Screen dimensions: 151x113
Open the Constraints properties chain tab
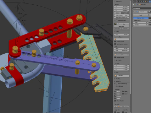pyautogui.click(x=148, y=2)
